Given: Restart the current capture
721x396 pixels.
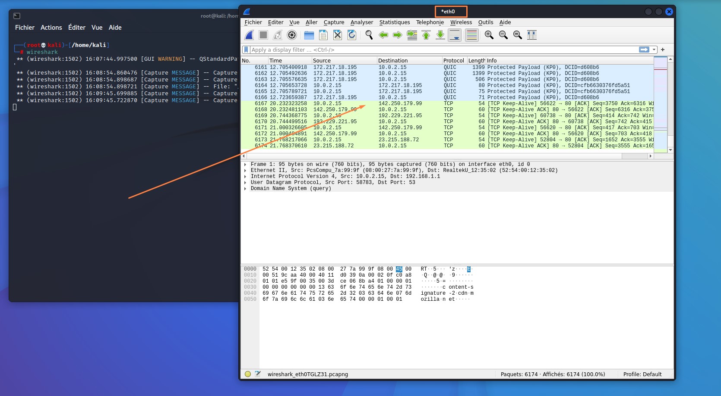Looking at the screenshot, I should (277, 35).
